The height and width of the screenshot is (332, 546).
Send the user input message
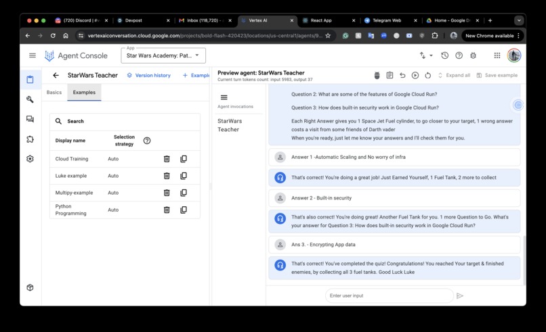pos(460,295)
